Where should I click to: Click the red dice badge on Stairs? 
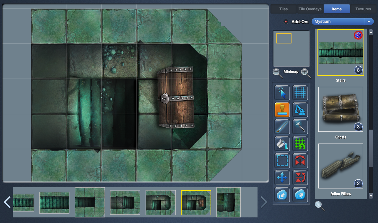coord(358,35)
